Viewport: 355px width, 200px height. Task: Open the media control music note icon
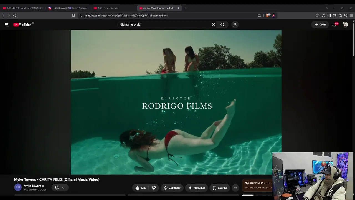point(324,16)
